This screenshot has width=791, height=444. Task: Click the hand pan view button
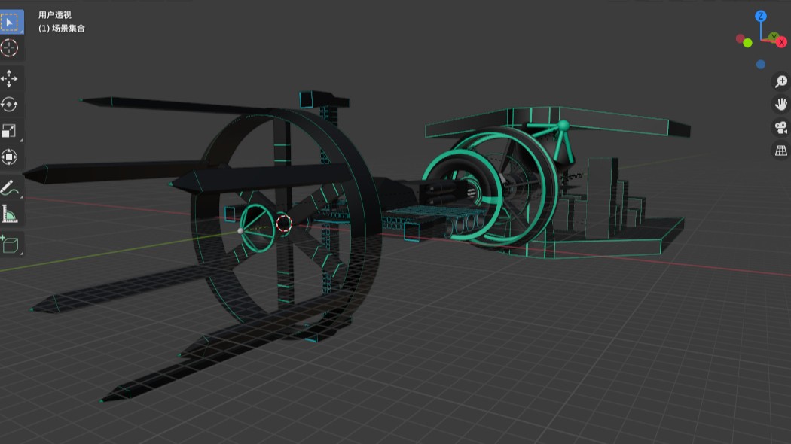pyautogui.click(x=780, y=104)
